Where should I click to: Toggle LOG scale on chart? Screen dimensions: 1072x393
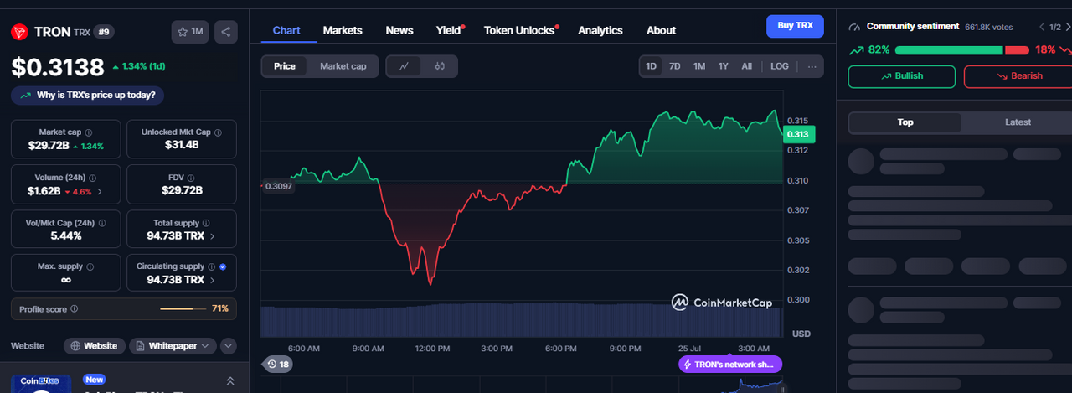779,66
